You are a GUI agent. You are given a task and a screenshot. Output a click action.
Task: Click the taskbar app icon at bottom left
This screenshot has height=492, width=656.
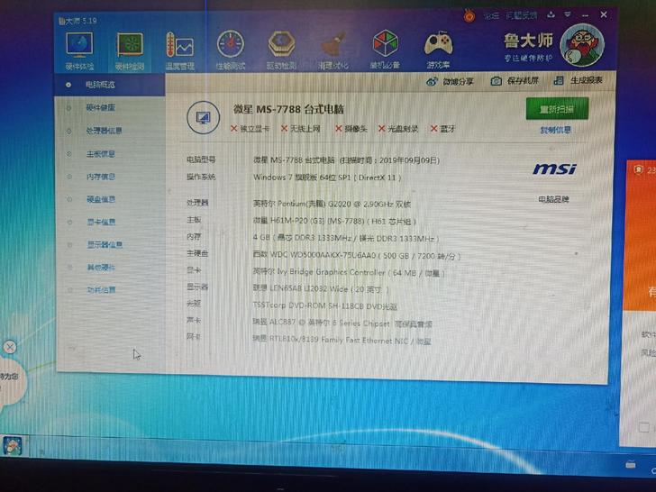point(13,445)
